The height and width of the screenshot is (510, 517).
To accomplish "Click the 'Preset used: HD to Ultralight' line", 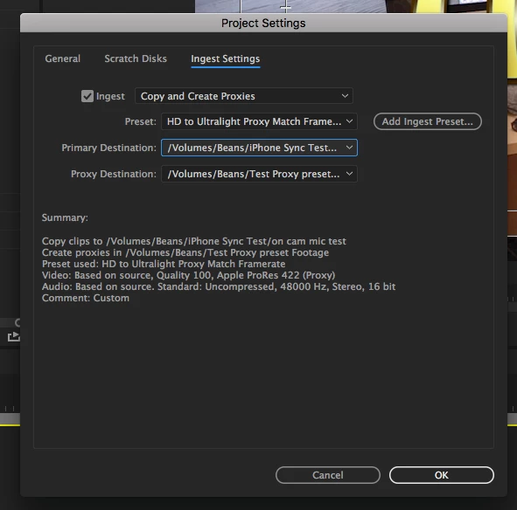I will [x=164, y=264].
